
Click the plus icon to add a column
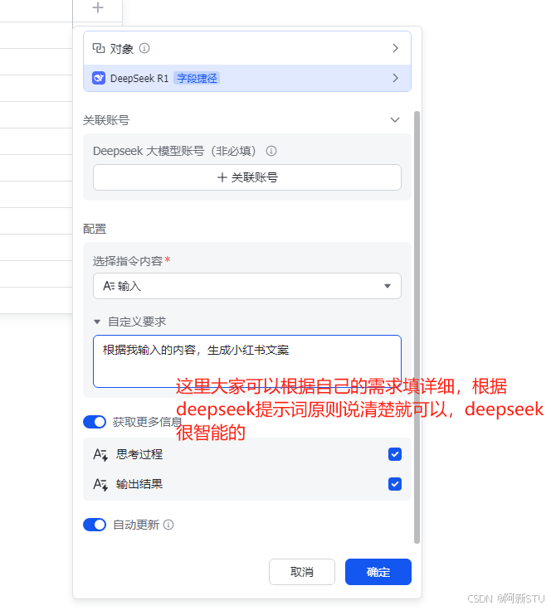[x=98, y=7]
